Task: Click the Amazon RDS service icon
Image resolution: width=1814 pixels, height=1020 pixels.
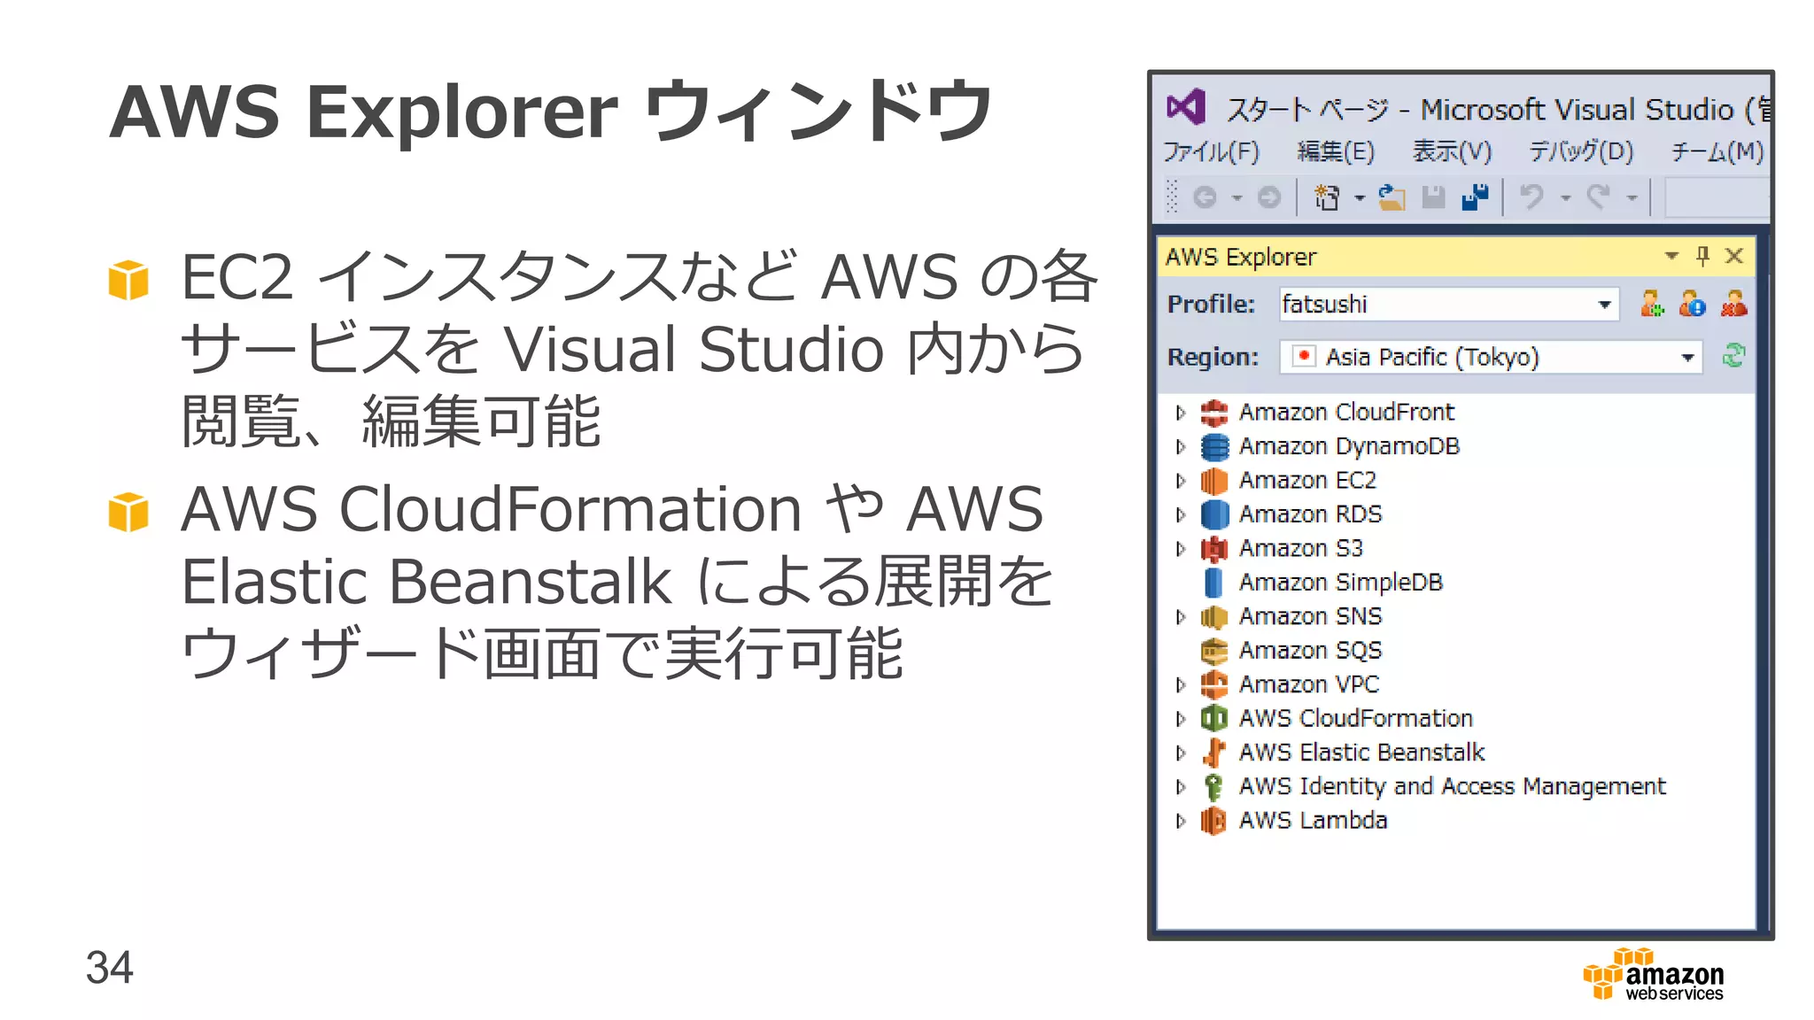Action: (1214, 514)
